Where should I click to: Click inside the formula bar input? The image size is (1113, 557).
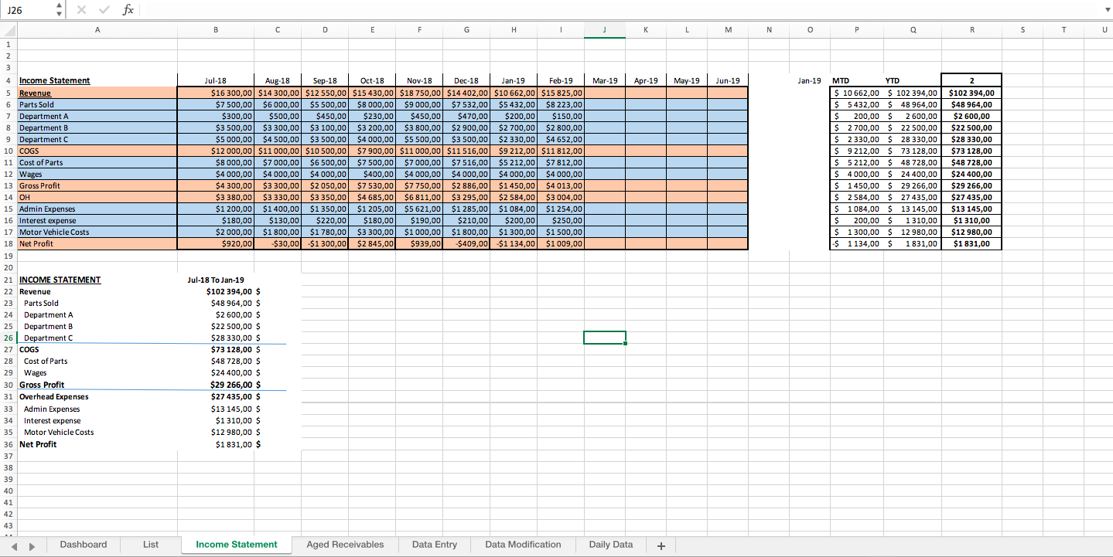point(619,10)
